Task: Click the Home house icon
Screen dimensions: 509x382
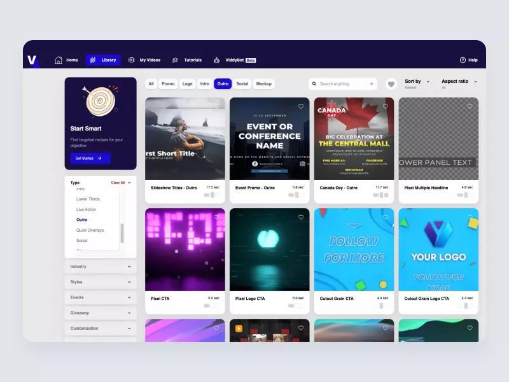Action: pyautogui.click(x=59, y=60)
